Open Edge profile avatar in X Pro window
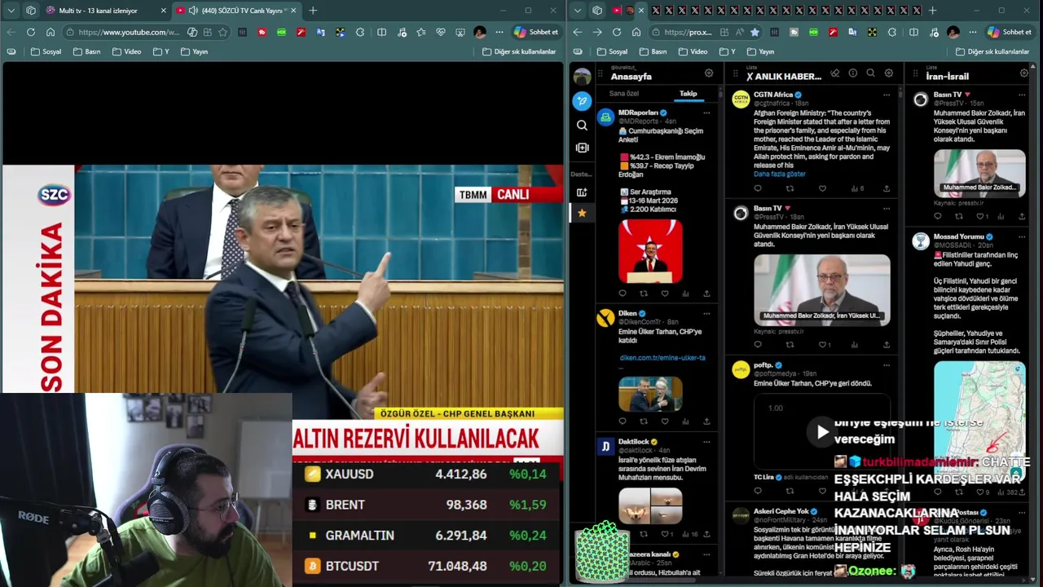The height and width of the screenshot is (587, 1043). [953, 32]
